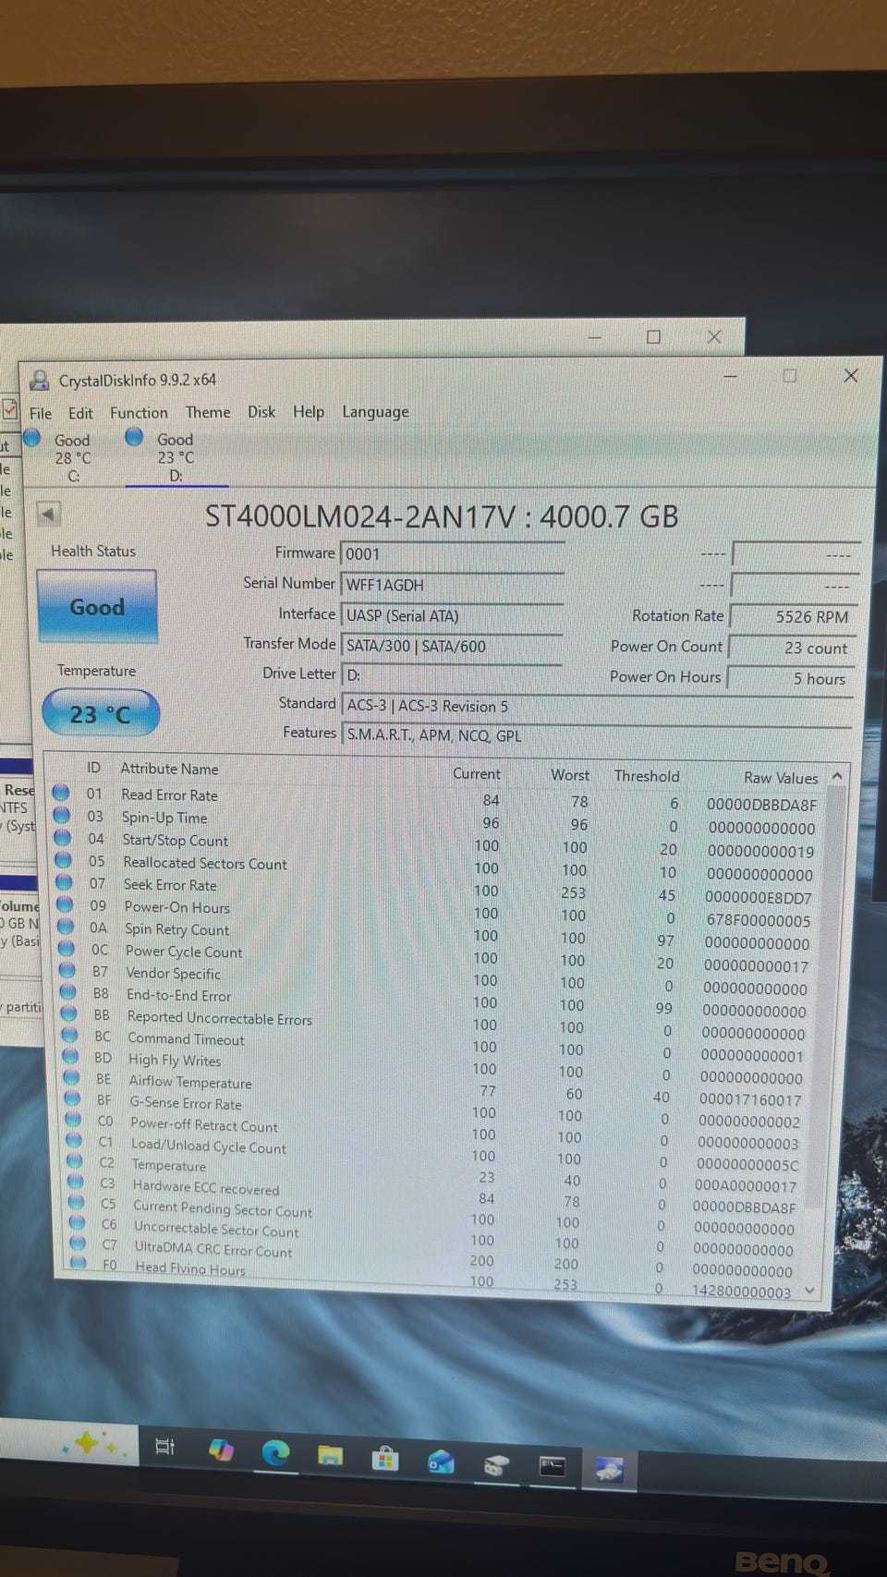The height and width of the screenshot is (1577, 887).
Task: Select the Reported Uncorrectable Errors attribute name
Action: point(220,1018)
